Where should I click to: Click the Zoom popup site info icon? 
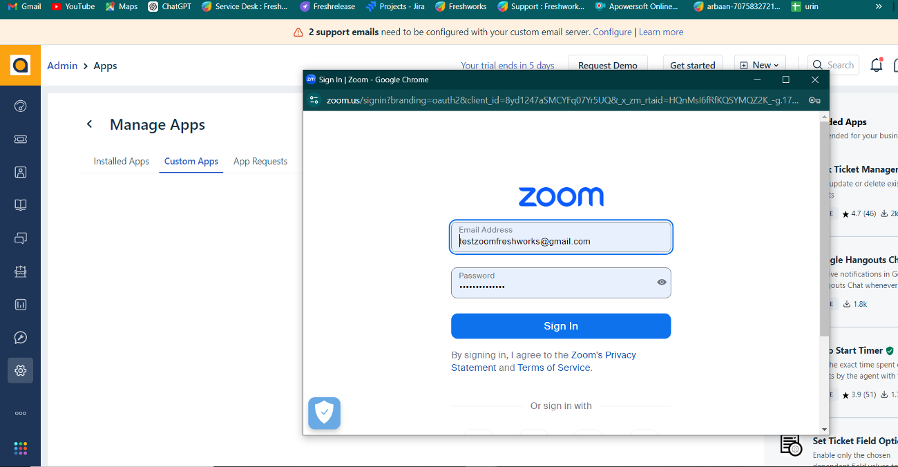pos(314,100)
